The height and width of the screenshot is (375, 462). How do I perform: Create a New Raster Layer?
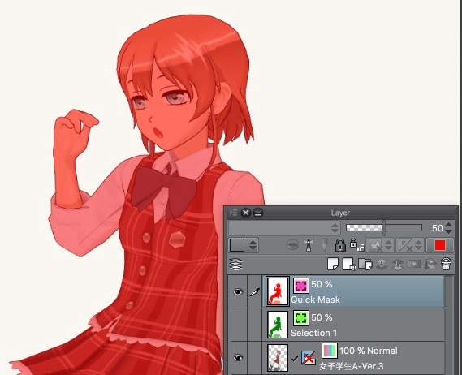(x=333, y=264)
